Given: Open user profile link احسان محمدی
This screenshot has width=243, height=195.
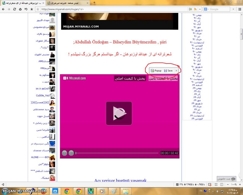Looking at the screenshot, I should point(41,150).
